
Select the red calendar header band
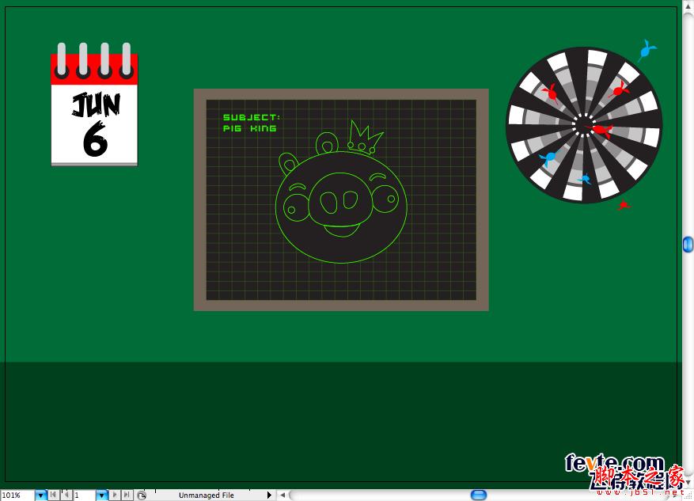(94, 70)
